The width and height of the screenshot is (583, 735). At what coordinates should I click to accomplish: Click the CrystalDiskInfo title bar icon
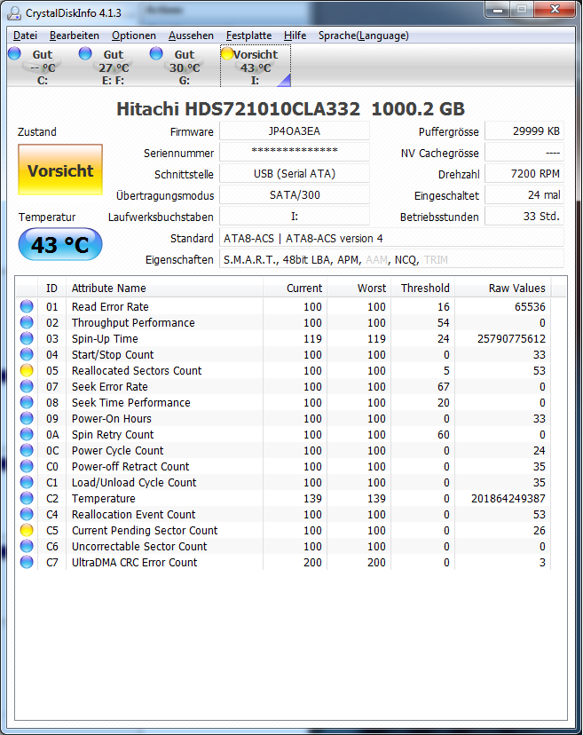pos(14,12)
